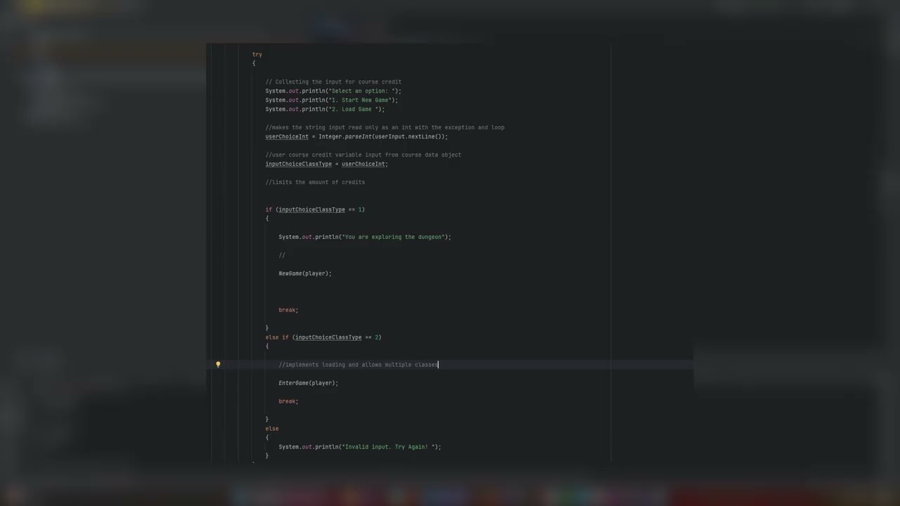Click the "NewGame(player);" call
Viewport: 900px width, 506px height.
pos(305,273)
